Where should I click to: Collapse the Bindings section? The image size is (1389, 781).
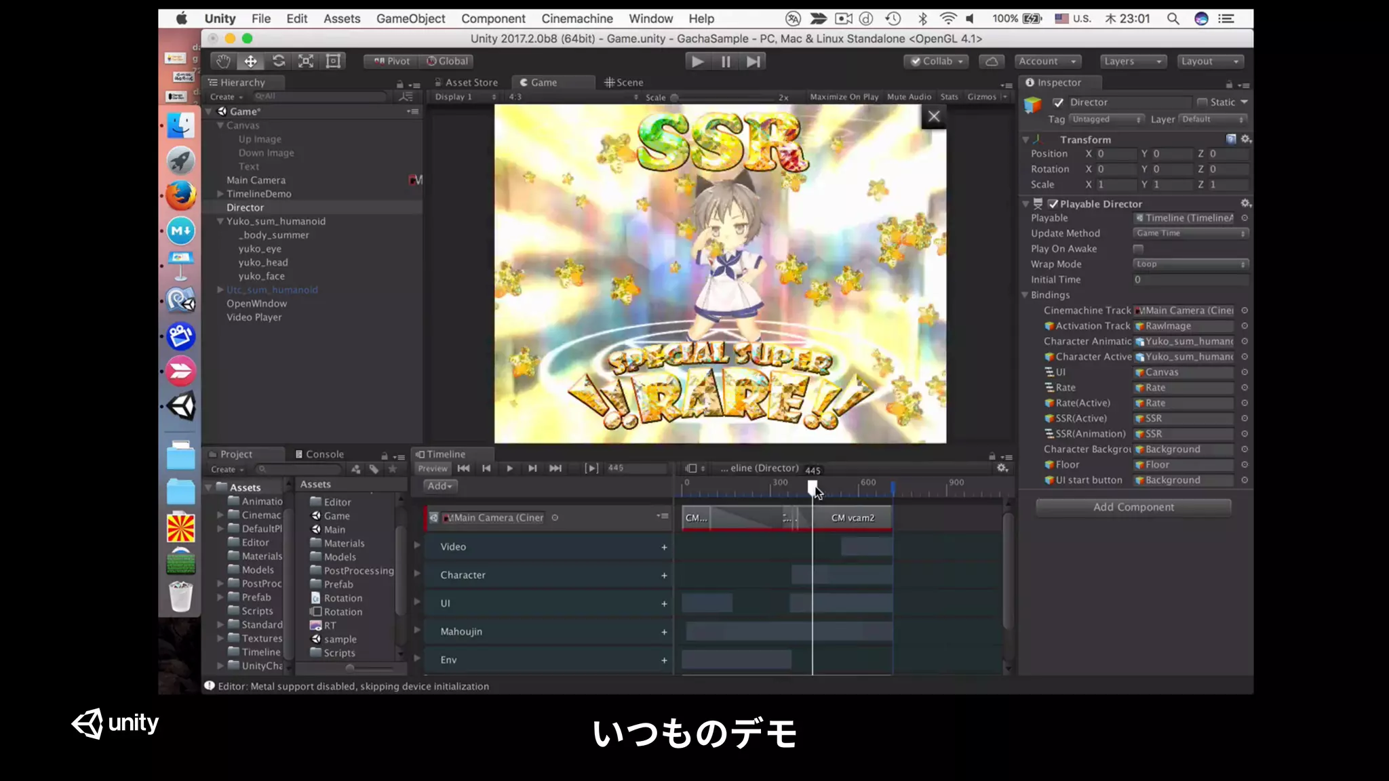coord(1025,295)
